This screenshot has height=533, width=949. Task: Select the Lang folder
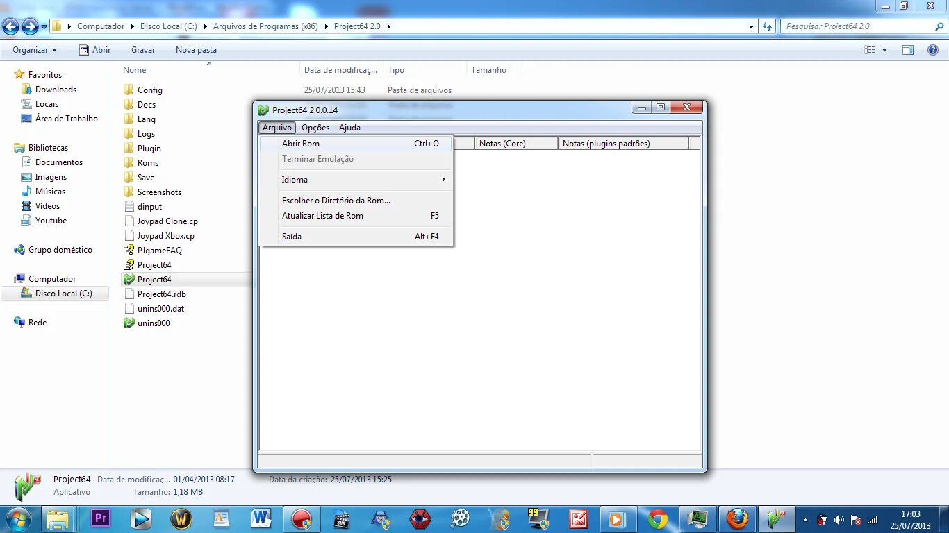pyautogui.click(x=140, y=119)
